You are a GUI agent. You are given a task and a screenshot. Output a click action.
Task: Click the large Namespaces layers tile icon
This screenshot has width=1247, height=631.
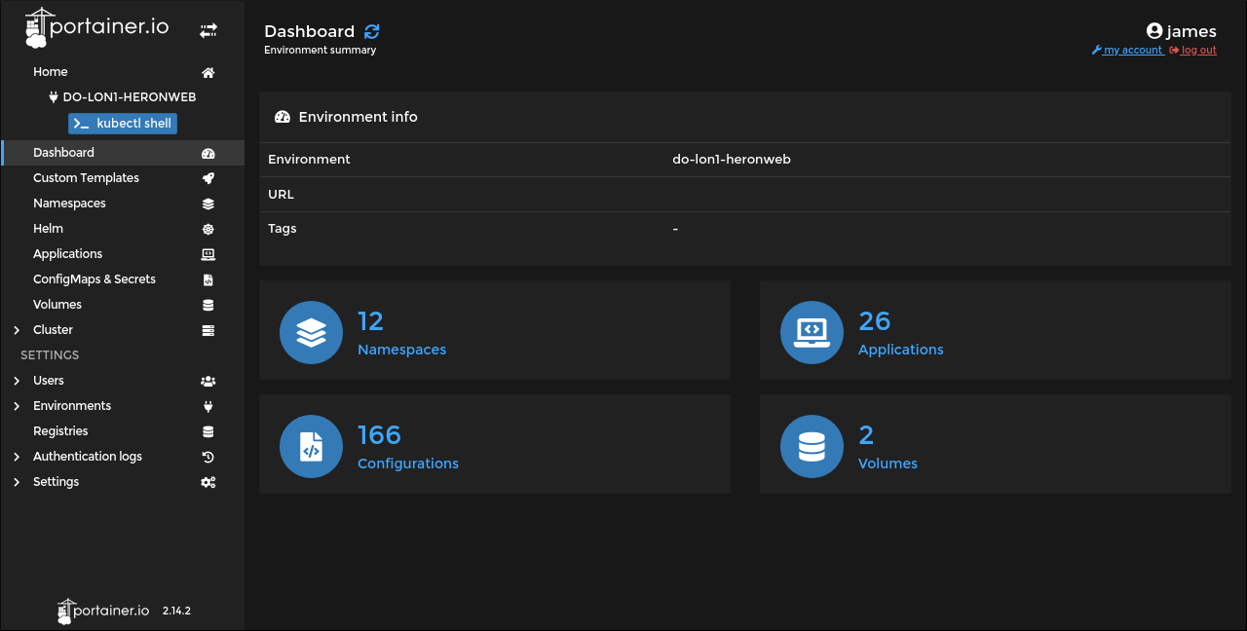pyautogui.click(x=311, y=332)
